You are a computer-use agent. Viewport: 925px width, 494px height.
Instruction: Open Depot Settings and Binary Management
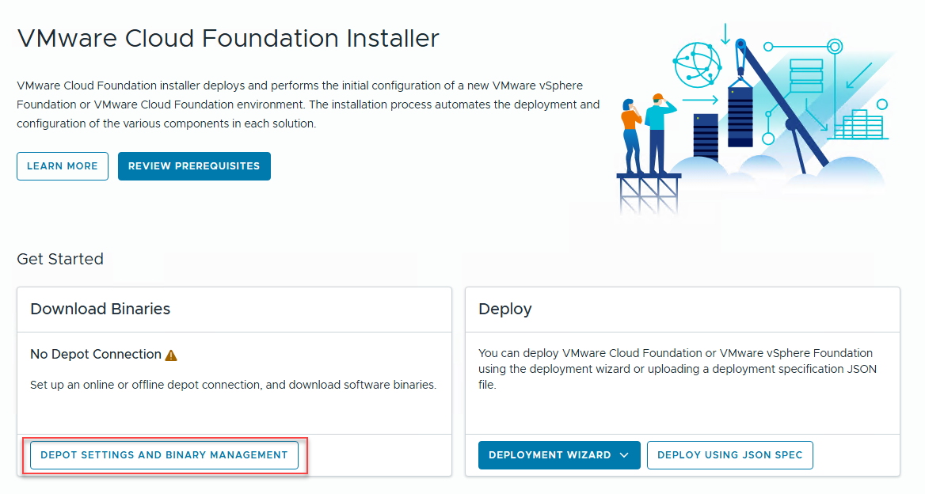tap(164, 455)
